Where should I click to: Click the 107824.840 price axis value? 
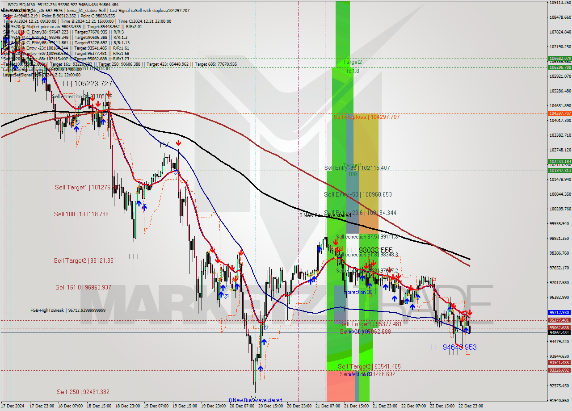click(559, 32)
